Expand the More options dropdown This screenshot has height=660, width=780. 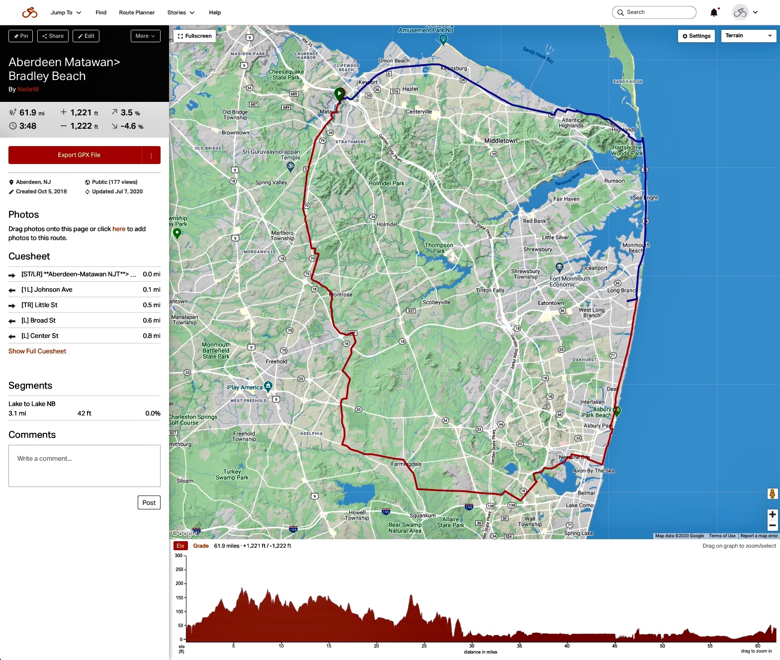145,36
